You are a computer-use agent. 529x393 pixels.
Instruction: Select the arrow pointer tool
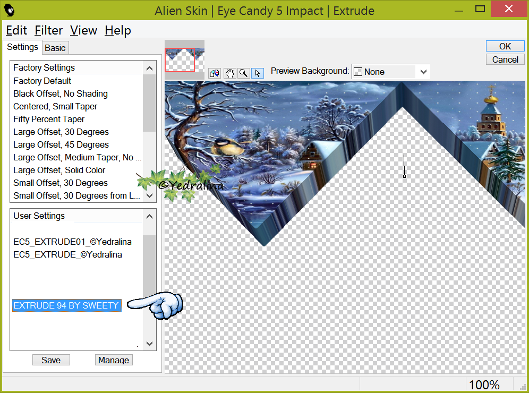click(258, 73)
